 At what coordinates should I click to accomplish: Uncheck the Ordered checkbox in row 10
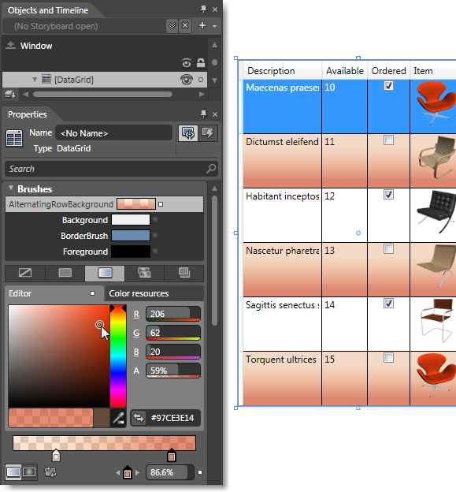coord(388,86)
